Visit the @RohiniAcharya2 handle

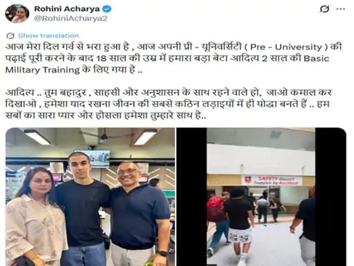coord(70,18)
